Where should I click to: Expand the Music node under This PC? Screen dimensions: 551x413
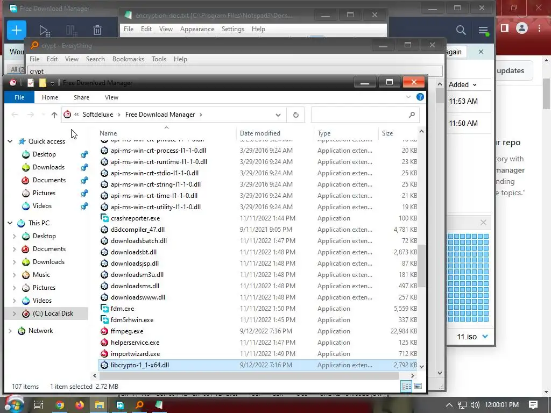click(x=15, y=275)
